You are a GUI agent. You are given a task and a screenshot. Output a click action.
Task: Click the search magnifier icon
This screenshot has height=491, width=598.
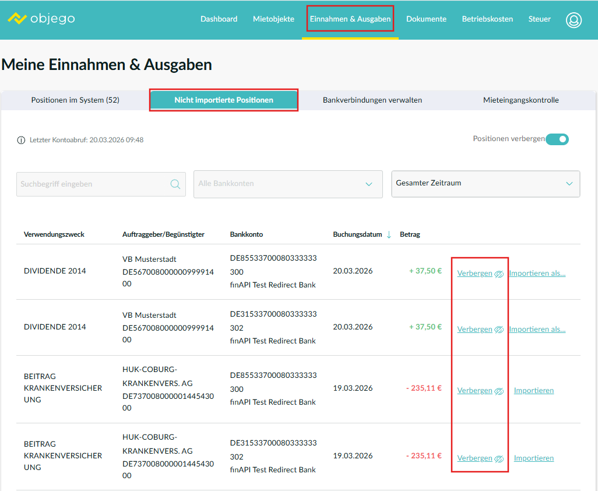(x=175, y=184)
